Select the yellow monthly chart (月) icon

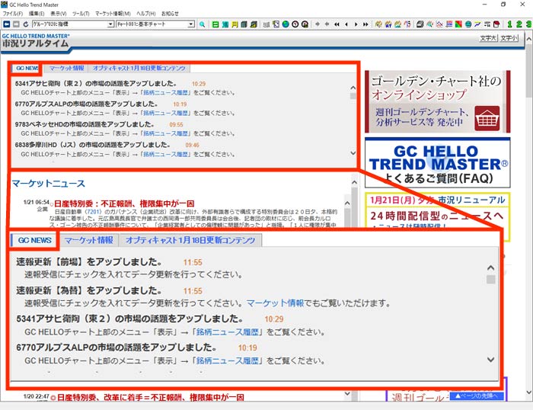pos(235,24)
